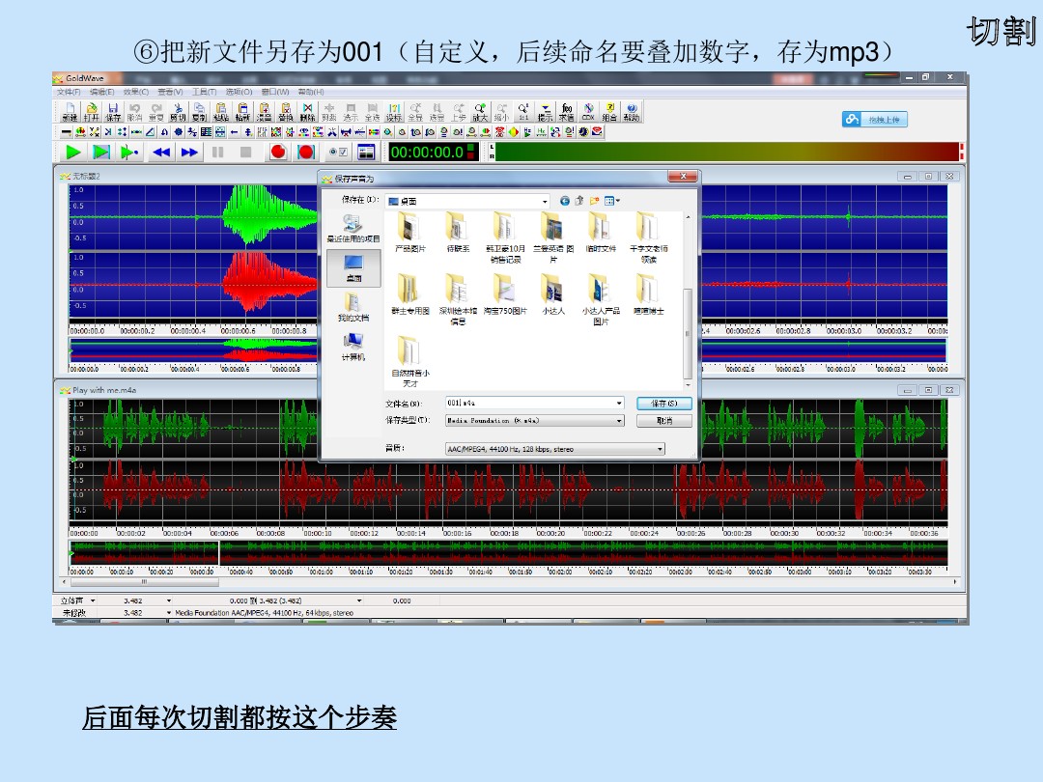
Task: Click the 剪切 (Cut) toolbar icon
Action: pyautogui.click(x=178, y=111)
